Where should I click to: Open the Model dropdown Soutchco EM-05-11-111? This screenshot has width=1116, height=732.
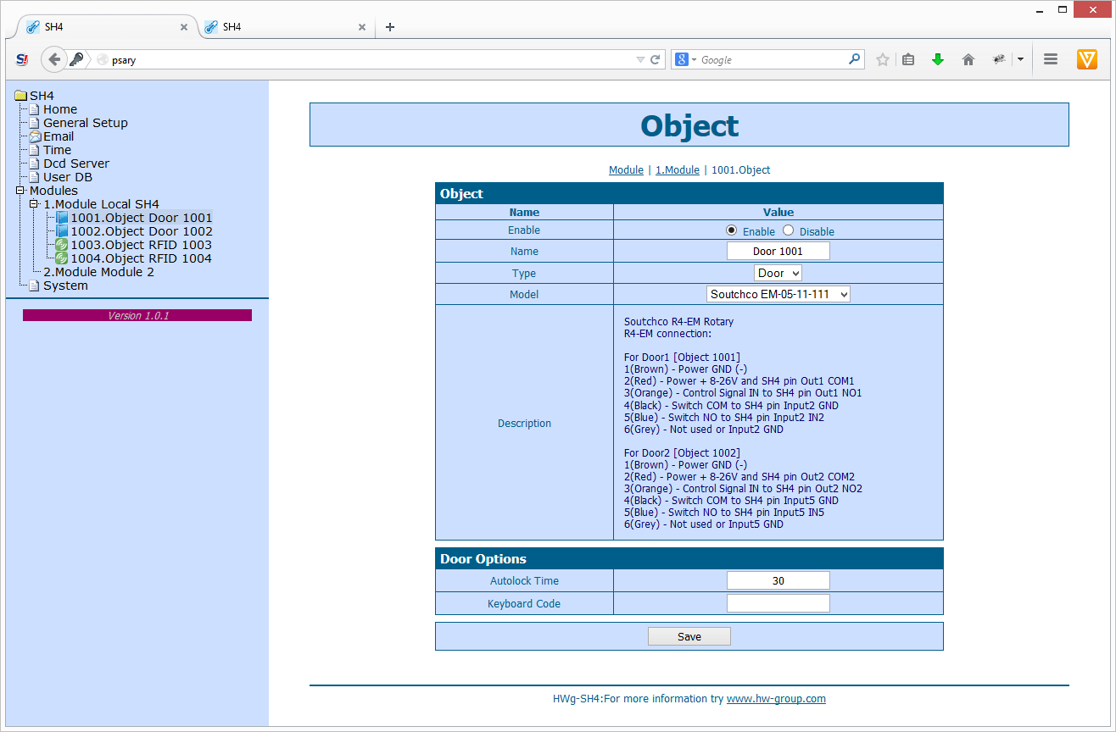pyautogui.click(x=778, y=294)
